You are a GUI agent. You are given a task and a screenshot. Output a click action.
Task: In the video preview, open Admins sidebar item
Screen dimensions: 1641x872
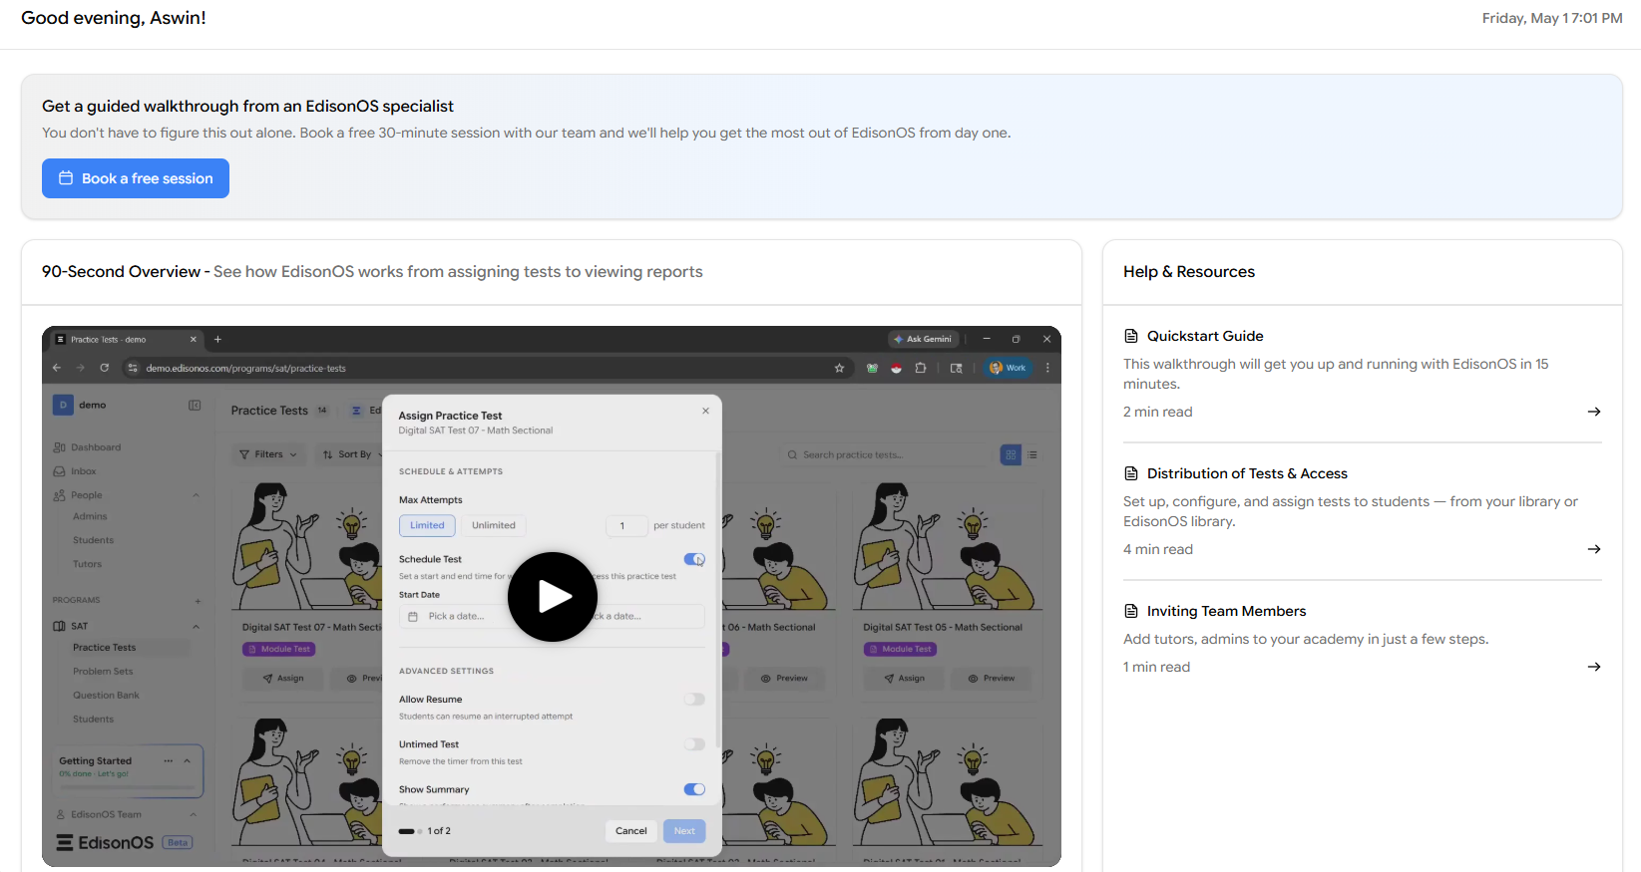tap(90, 516)
